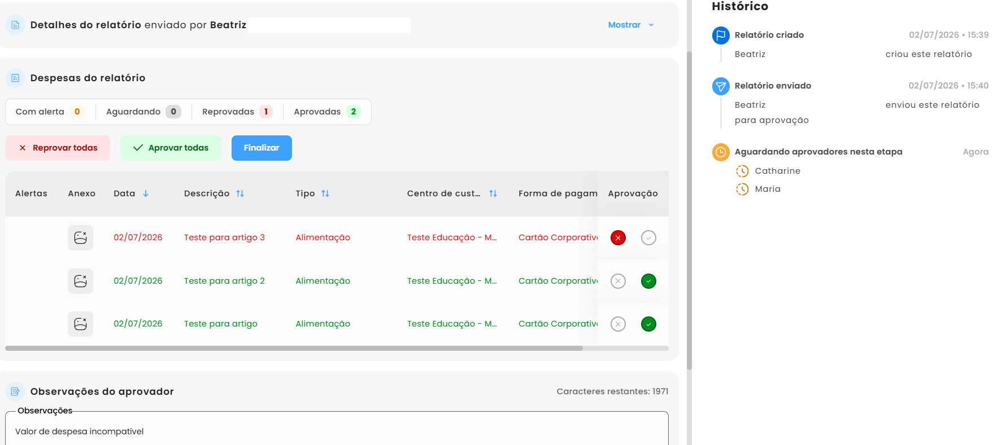Sort by Centro de custo column arrows
This screenshot has width=1002, height=445.
pyautogui.click(x=493, y=193)
